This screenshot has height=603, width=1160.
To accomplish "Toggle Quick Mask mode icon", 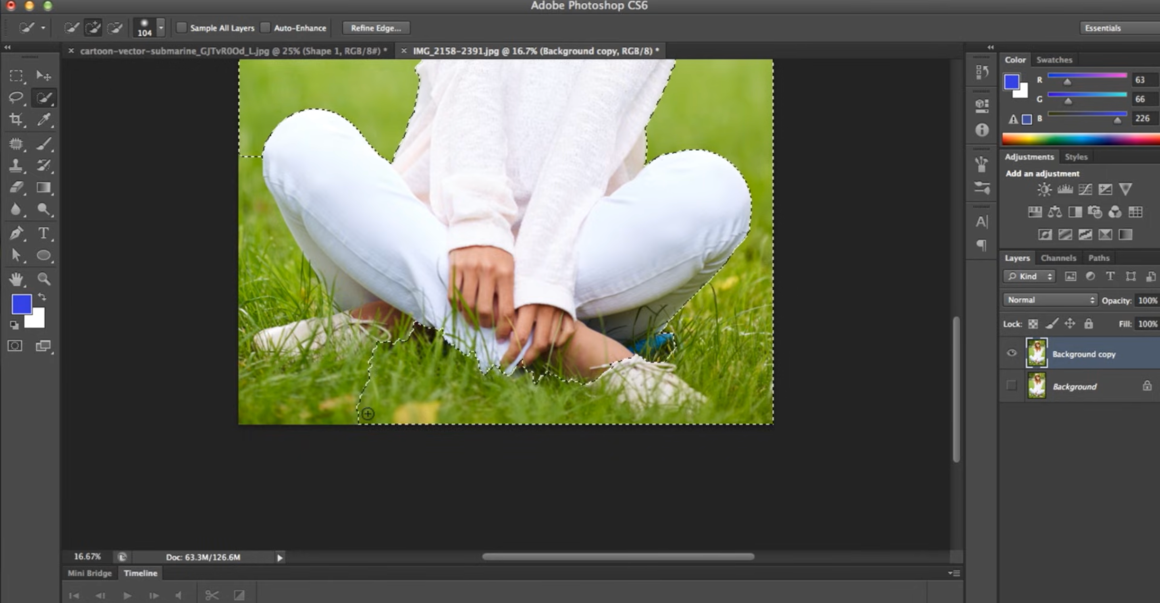I will click(x=15, y=346).
